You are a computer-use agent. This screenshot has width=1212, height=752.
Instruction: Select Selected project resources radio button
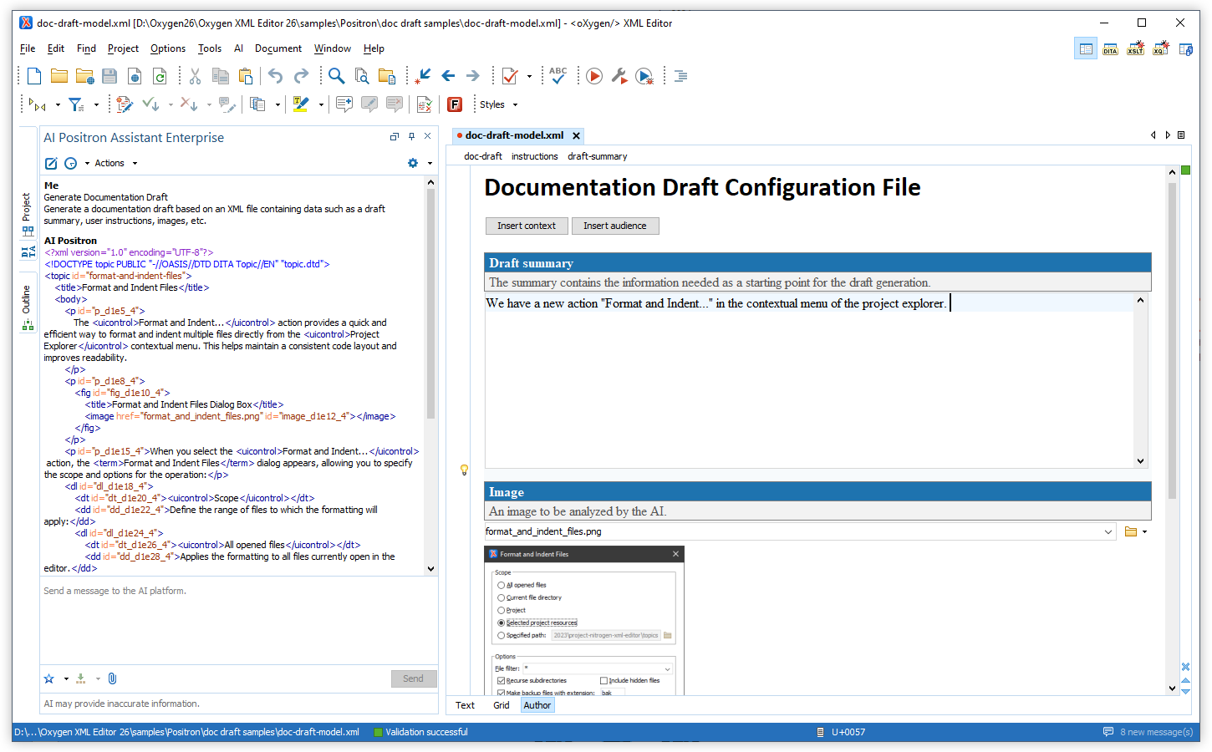pos(501,622)
